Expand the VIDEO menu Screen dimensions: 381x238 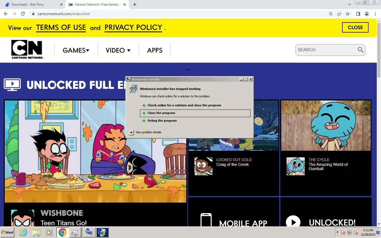point(118,50)
